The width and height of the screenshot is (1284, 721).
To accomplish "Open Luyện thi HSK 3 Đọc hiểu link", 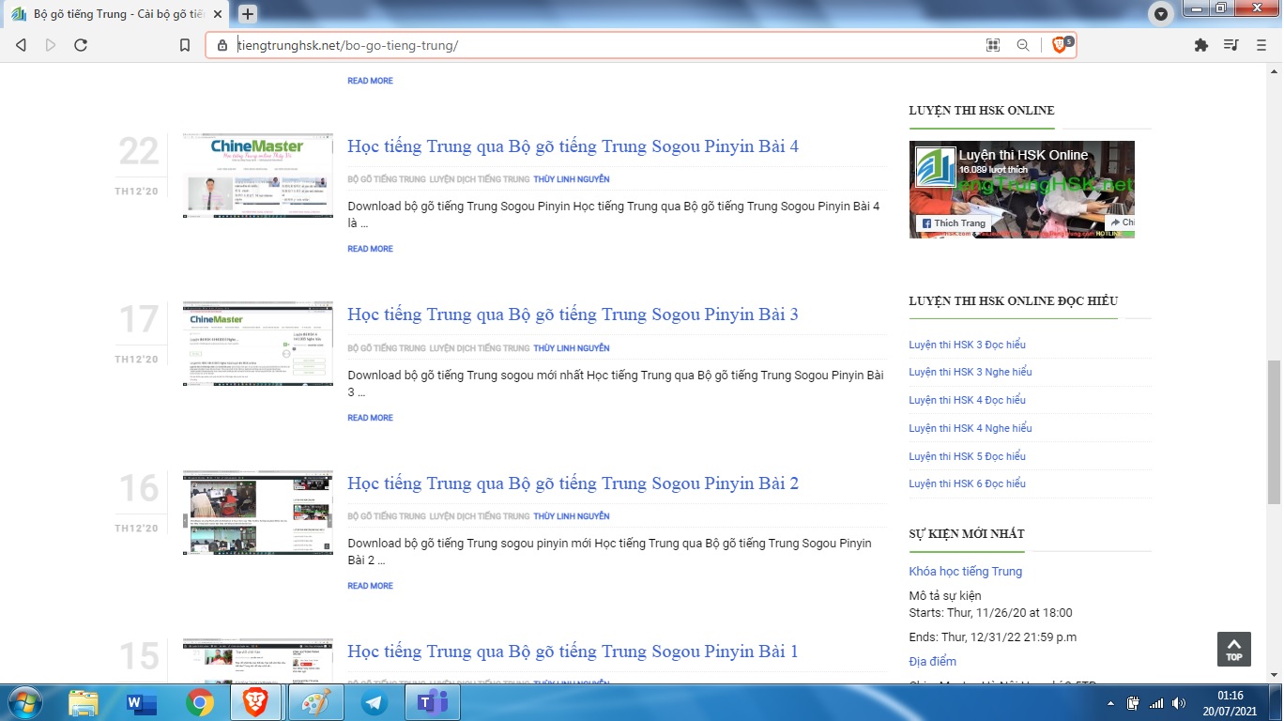I will [x=967, y=345].
